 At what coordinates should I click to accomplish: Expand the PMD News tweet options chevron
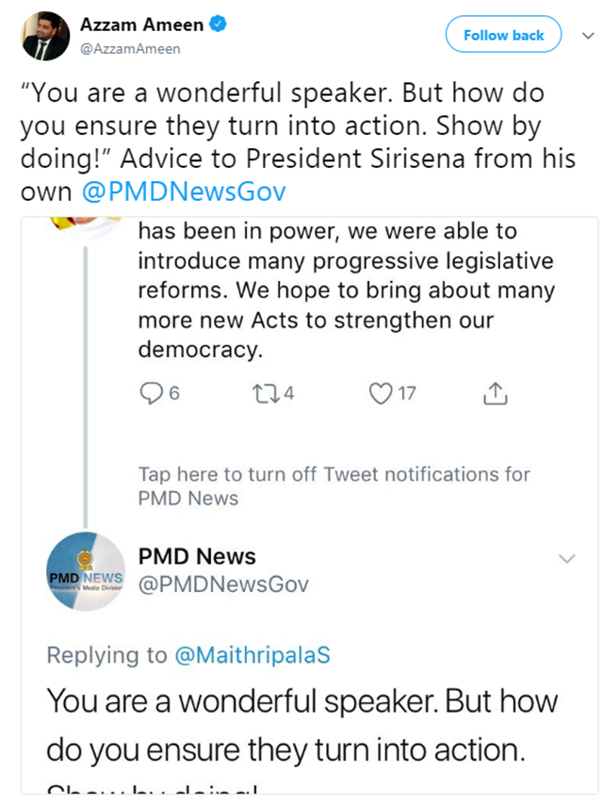[x=567, y=559]
